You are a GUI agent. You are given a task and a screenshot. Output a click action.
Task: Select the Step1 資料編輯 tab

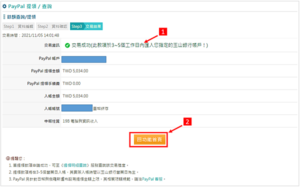[18, 26]
